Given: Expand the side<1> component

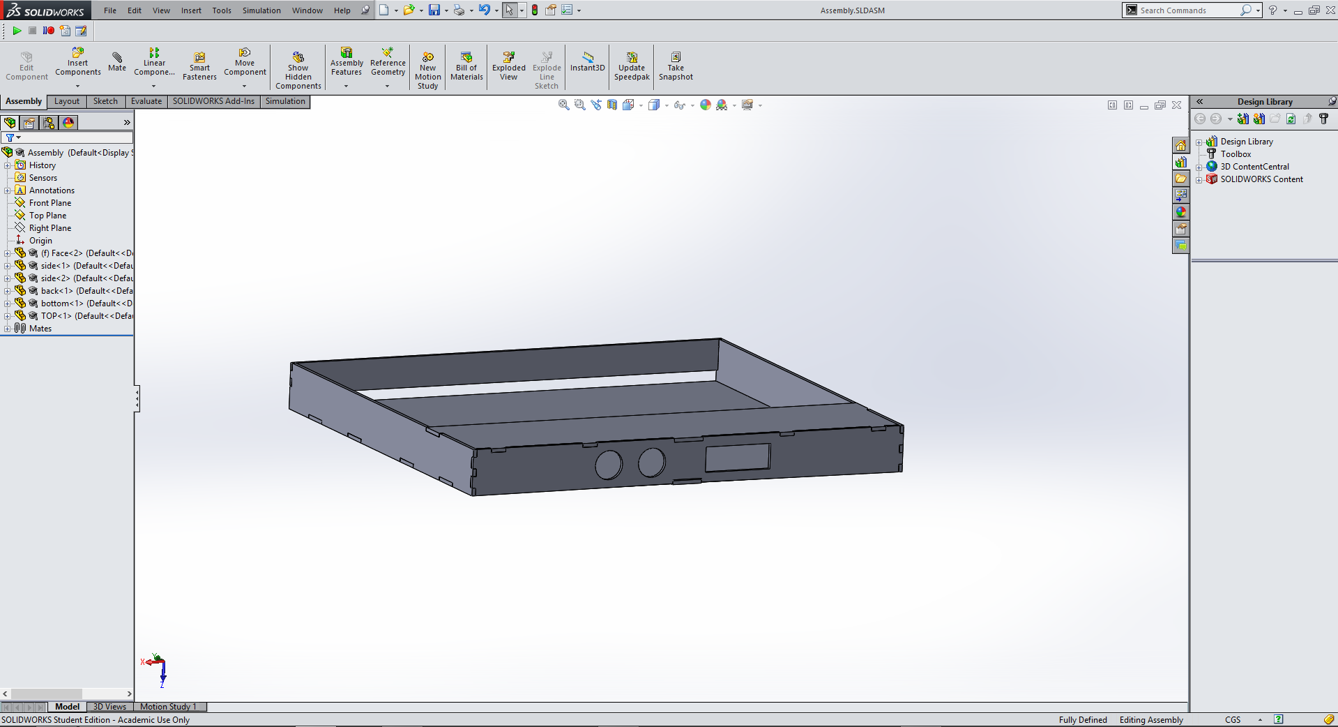Looking at the screenshot, I should pos(8,266).
